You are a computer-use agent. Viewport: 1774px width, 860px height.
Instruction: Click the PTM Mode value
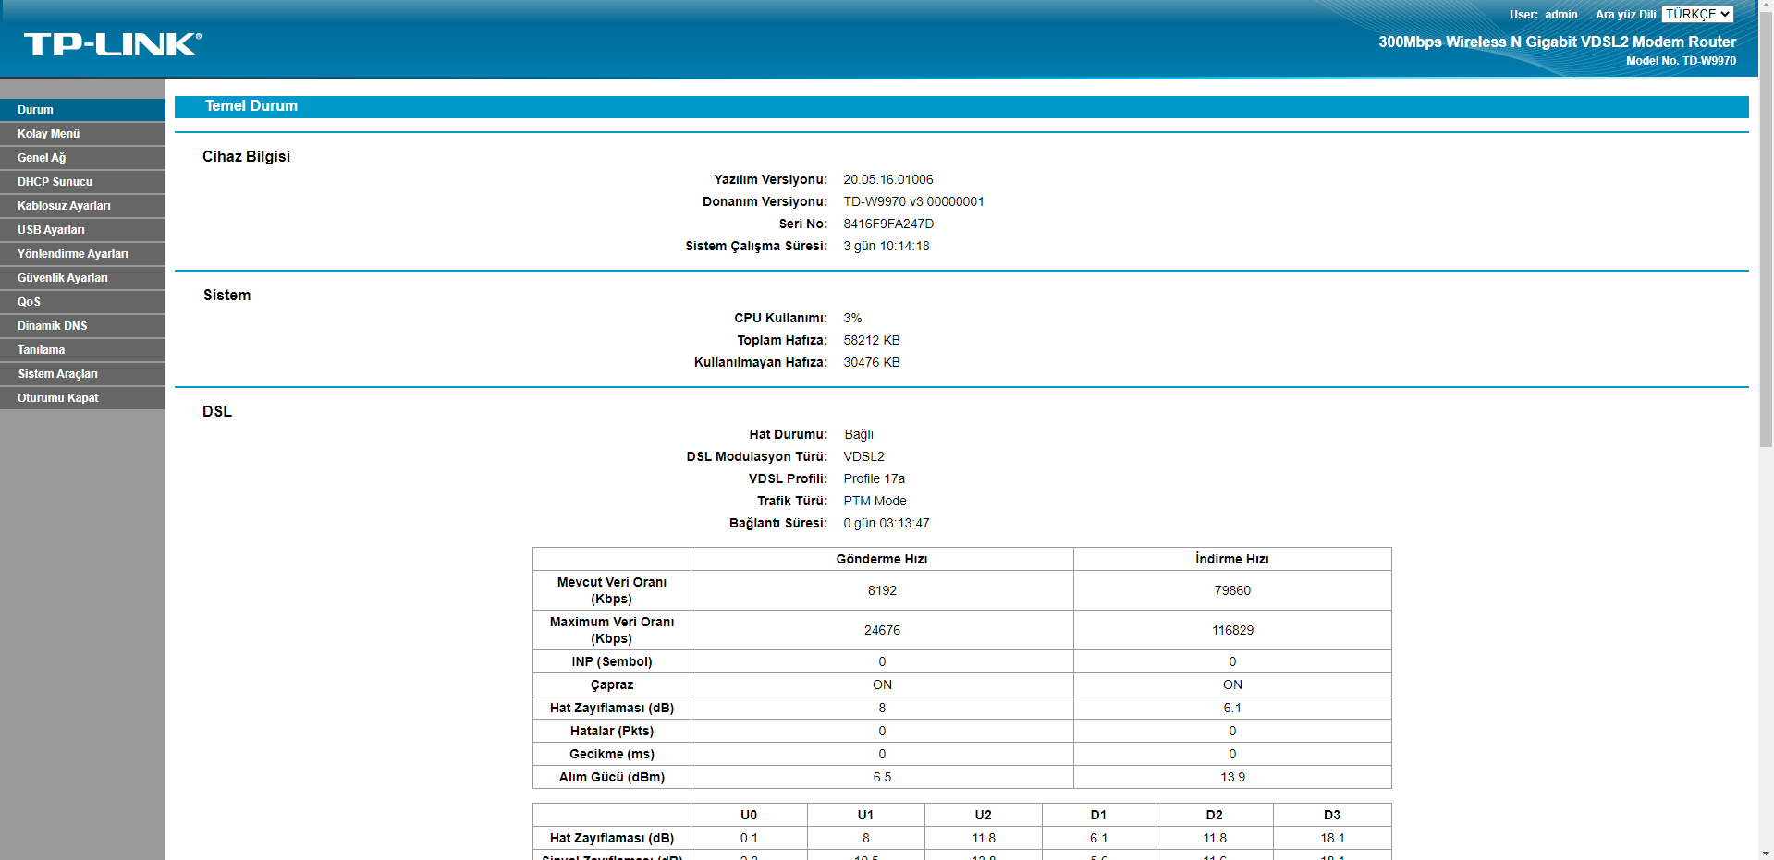875,501
